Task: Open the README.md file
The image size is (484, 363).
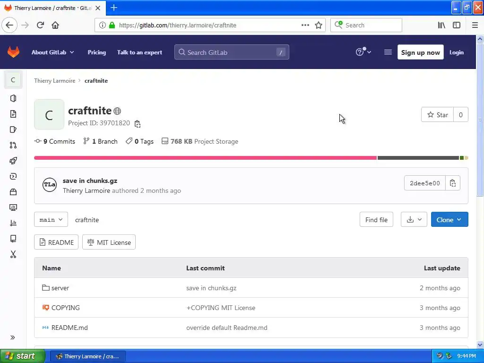Action: (69, 328)
